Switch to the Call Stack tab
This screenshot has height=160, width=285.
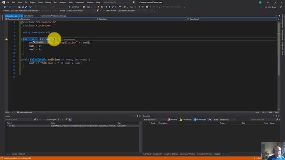[147, 154]
